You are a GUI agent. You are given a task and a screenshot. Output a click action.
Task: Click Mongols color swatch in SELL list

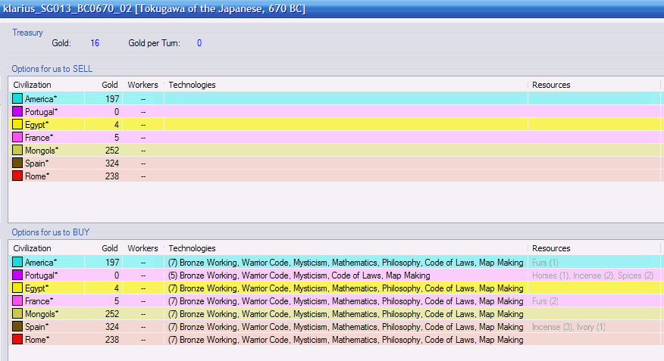click(17, 150)
